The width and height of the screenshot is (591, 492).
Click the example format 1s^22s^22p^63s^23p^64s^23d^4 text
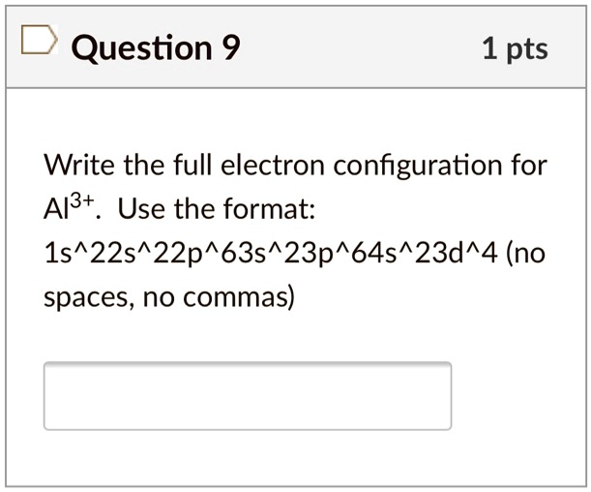point(265,254)
